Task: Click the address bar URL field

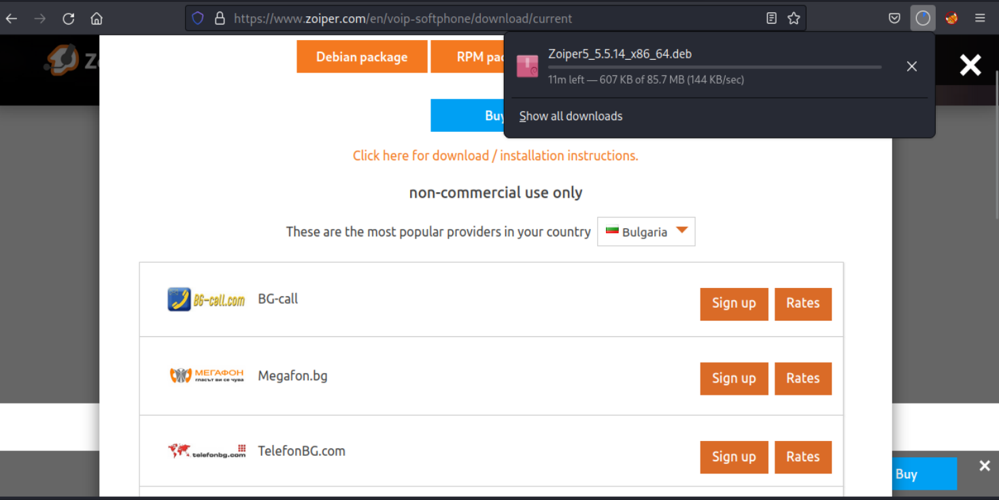Action: click(476, 18)
